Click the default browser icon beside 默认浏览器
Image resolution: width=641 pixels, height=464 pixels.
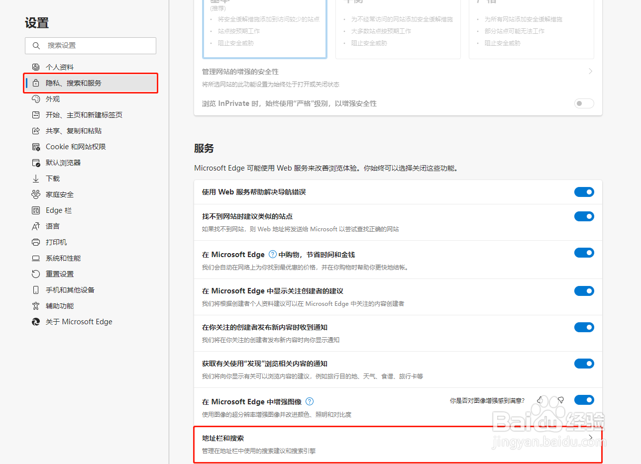[x=36, y=163]
